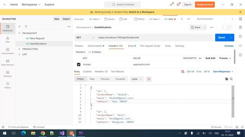Click Switch to a Workspace link
This screenshot has width=245, height=137.
[x=141, y=12]
